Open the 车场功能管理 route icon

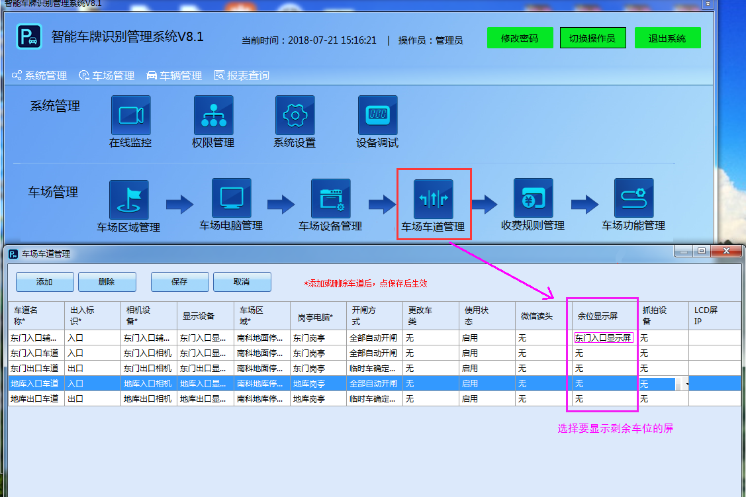click(633, 199)
